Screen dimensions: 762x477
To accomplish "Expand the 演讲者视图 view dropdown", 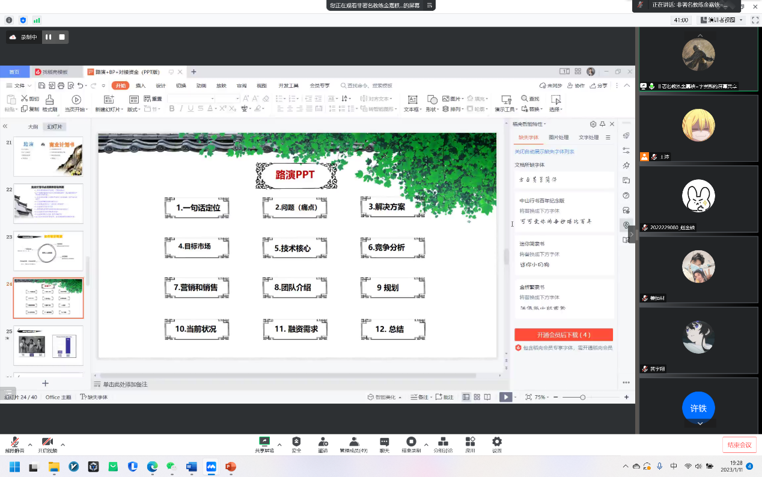I will click(x=741, y=20).
